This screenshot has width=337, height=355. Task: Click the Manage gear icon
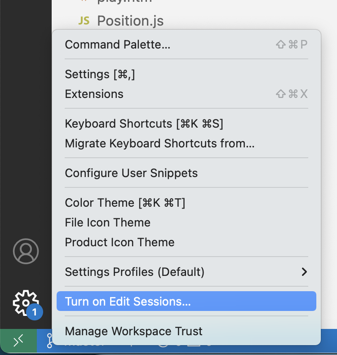26,303
